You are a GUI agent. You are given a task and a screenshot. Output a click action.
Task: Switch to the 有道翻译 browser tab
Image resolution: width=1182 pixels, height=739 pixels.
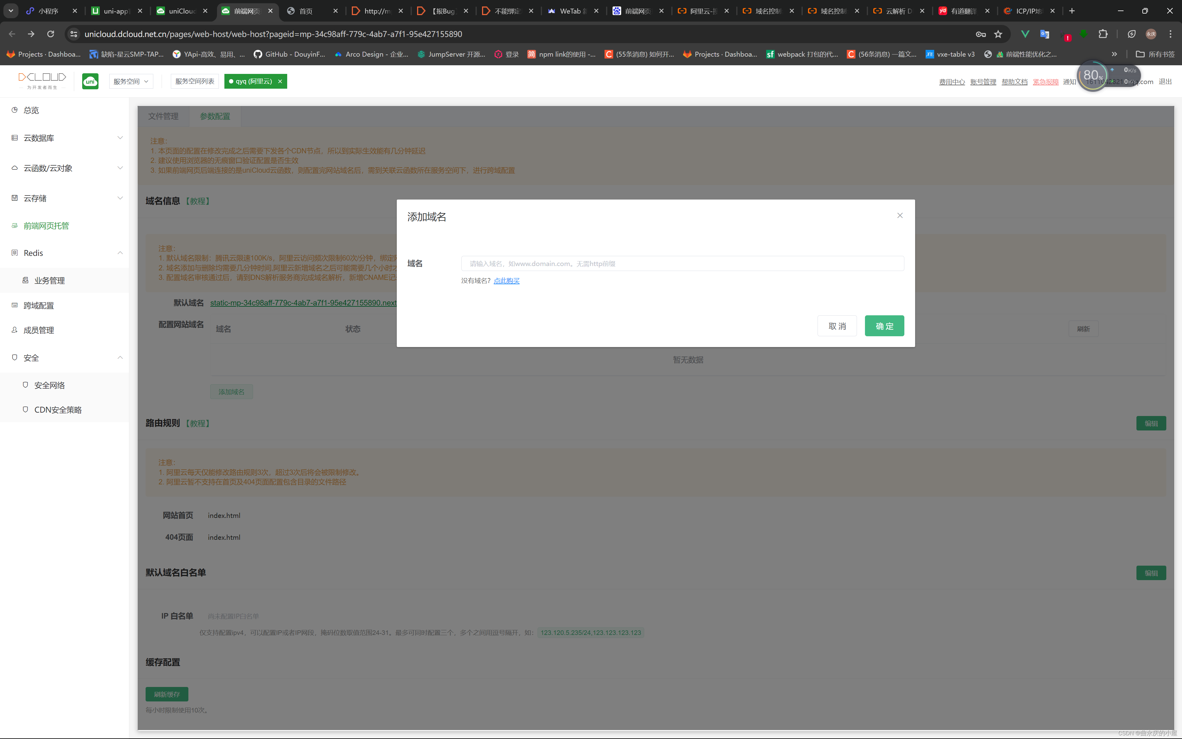coord(964,11)
